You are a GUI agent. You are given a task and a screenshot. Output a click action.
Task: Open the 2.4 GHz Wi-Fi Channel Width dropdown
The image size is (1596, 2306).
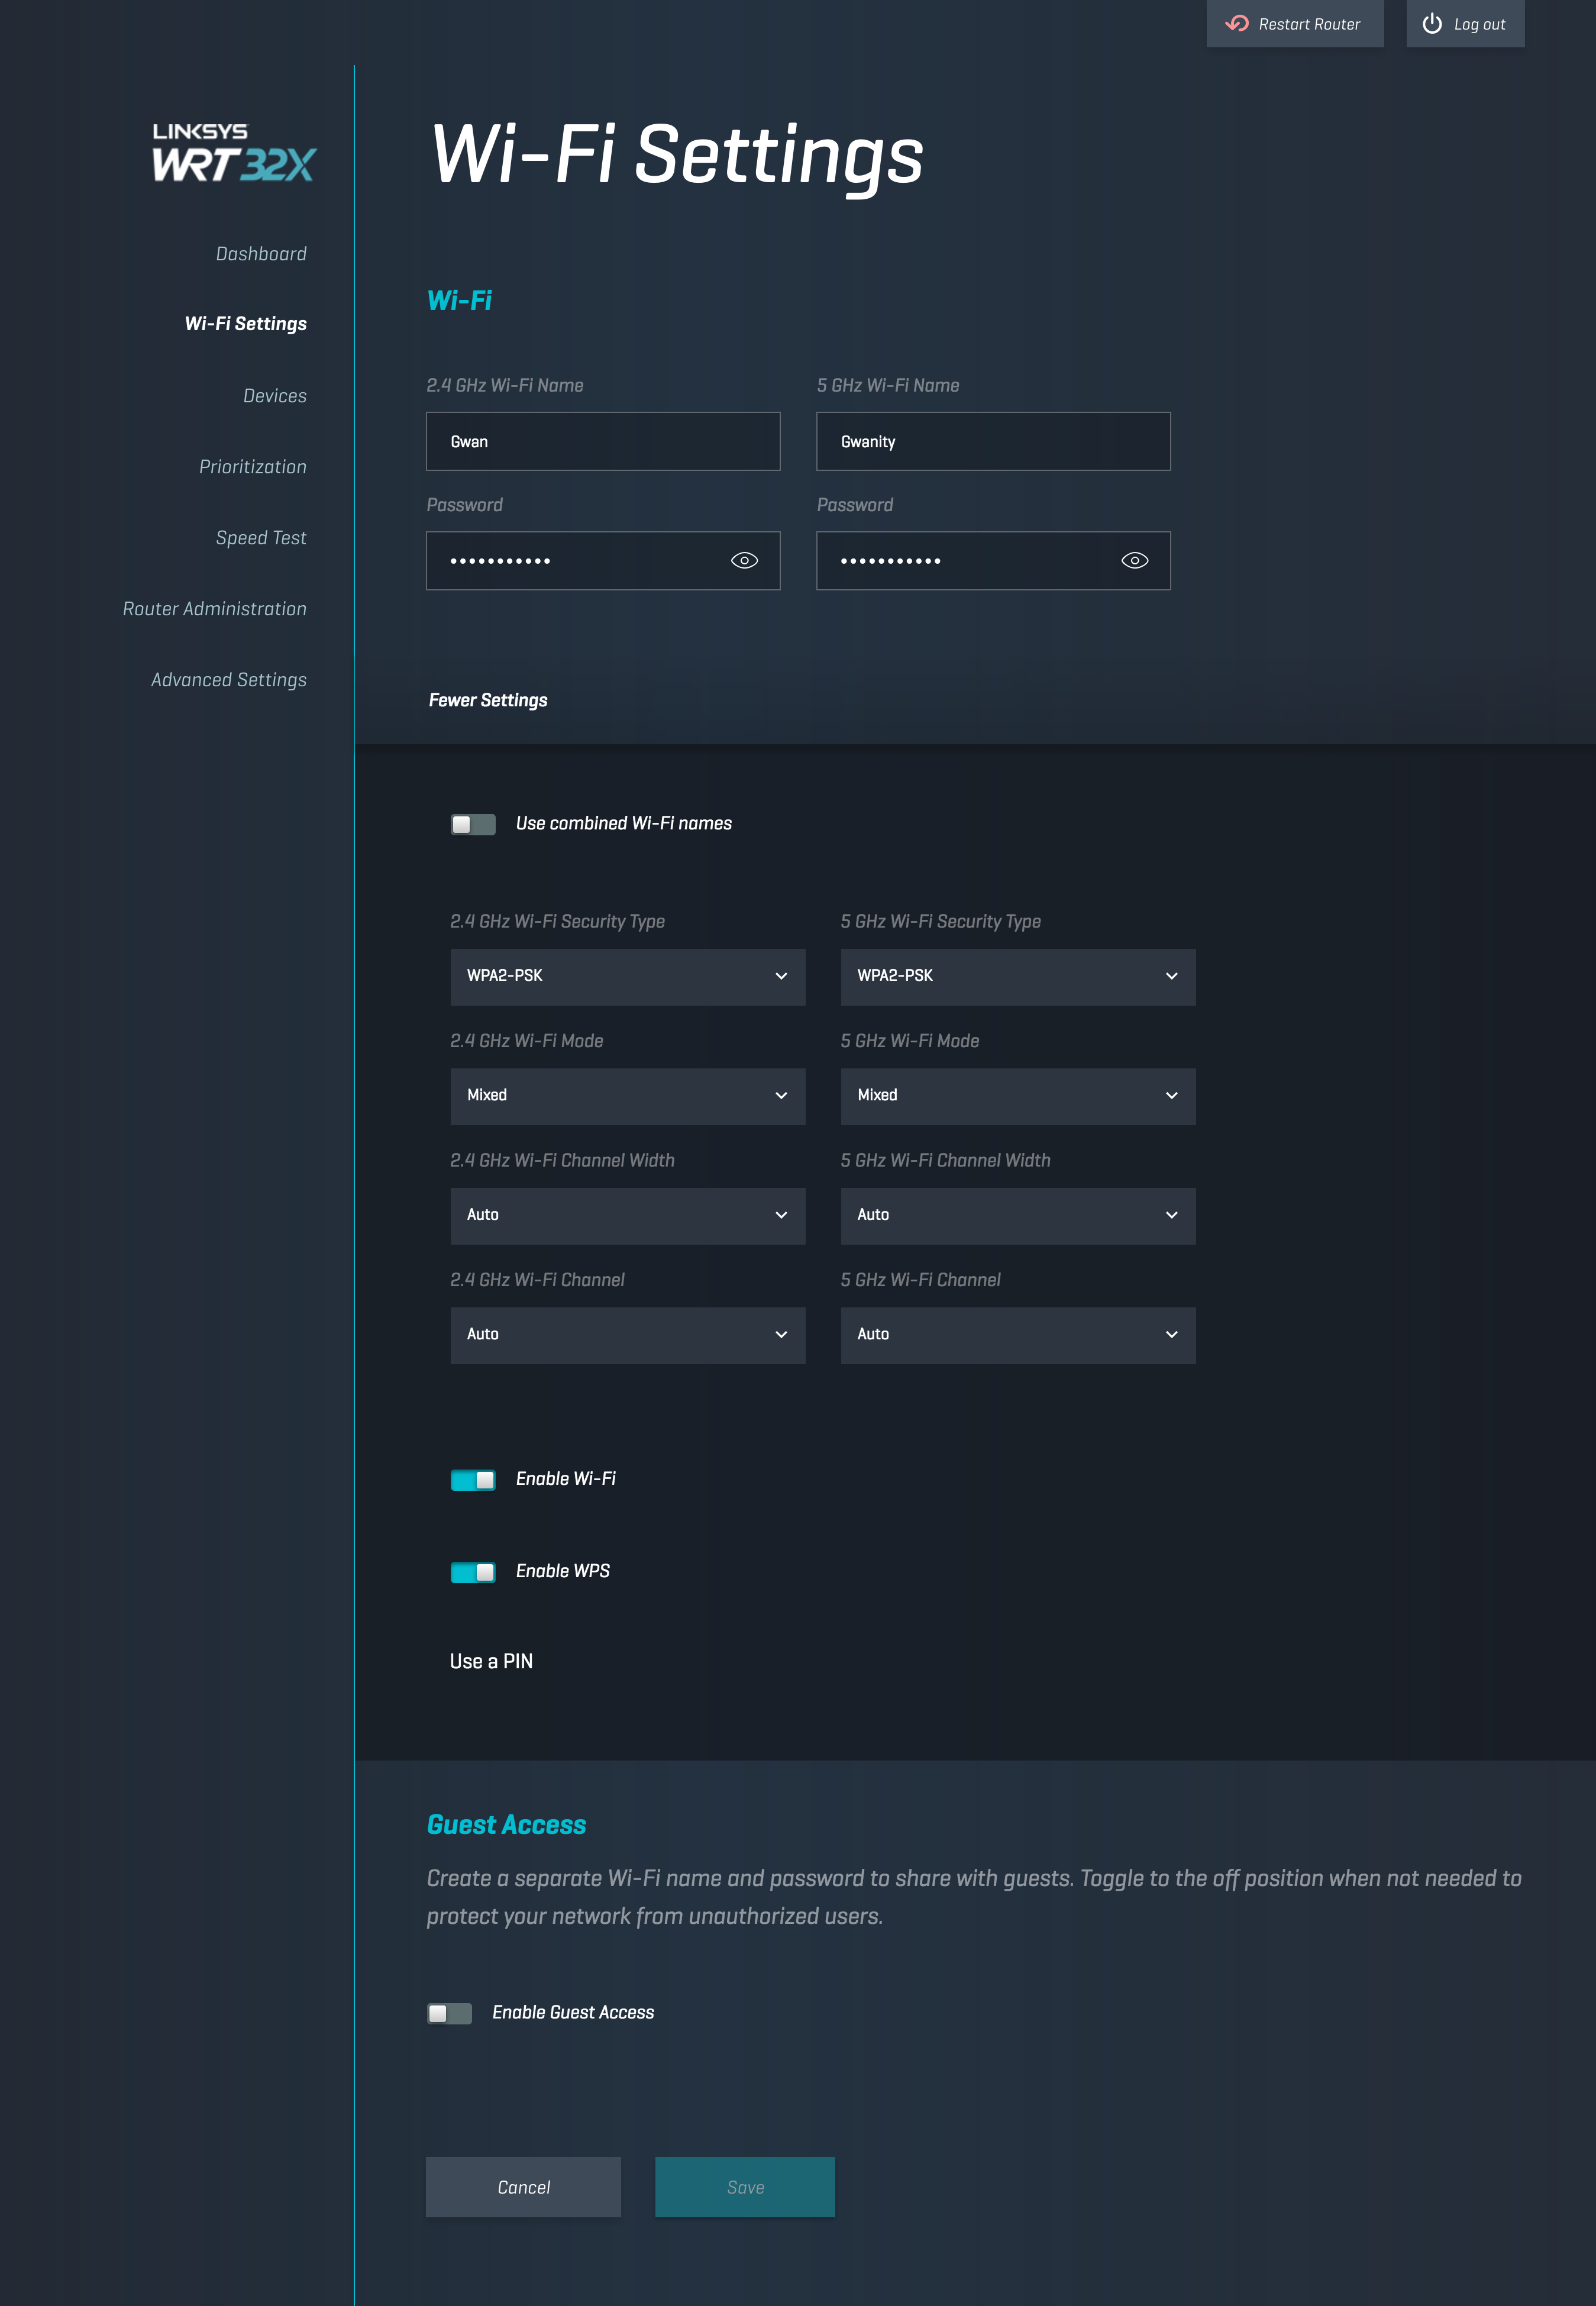click(x=627, y=1215)
